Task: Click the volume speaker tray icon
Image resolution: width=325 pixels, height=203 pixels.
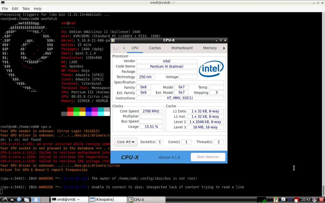Action: (270, 200)
